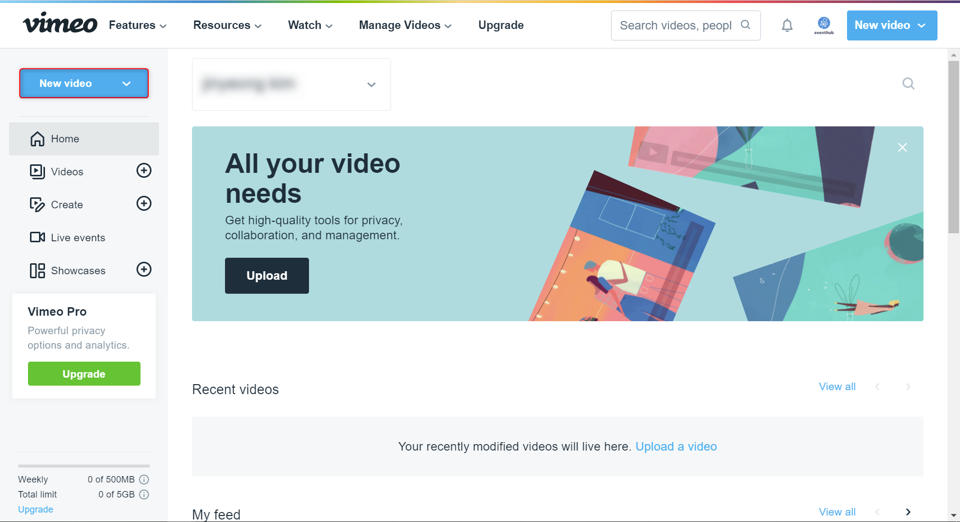Image resolution: width=960 pixels, height=522 pixels.
Task: Click the plus icon beside Showcases
Action: (144, 270)
